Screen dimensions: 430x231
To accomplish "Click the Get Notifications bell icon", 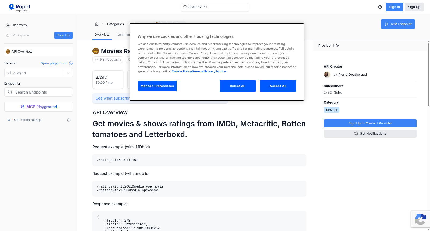I will [x=356, y=134].
